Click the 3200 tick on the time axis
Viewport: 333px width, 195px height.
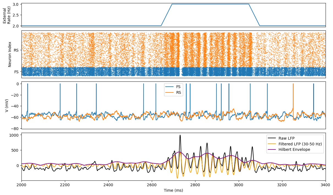282,185
